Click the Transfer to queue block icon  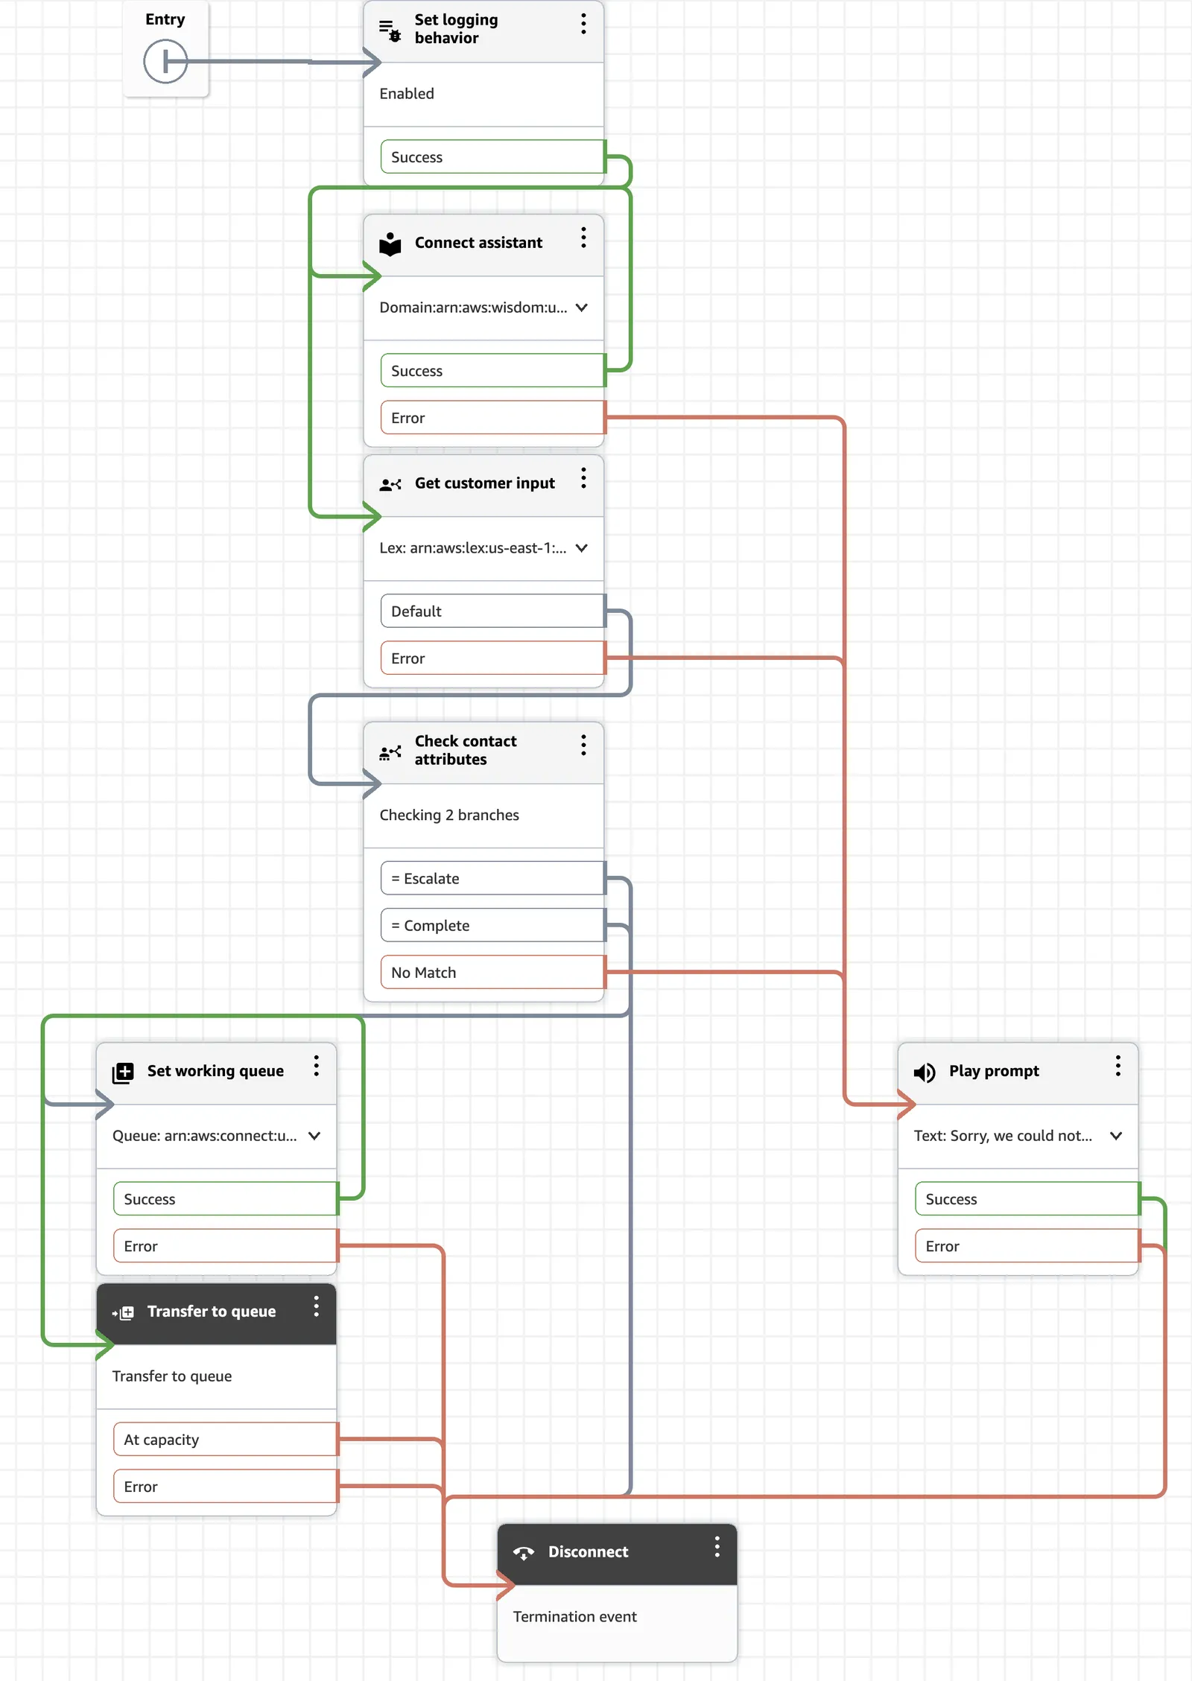pyautogui.click(x=123, y=1312)
